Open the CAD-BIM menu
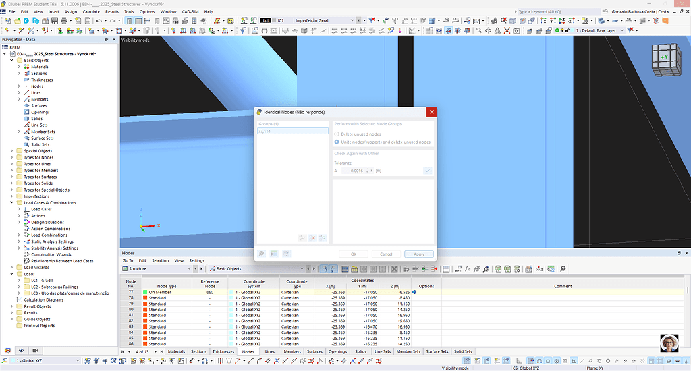The height and width of the screenshot is (371, 691). coord(190,12)
